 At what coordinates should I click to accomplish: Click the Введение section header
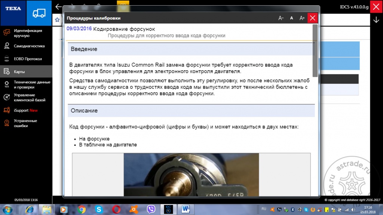tap(191, 49)
